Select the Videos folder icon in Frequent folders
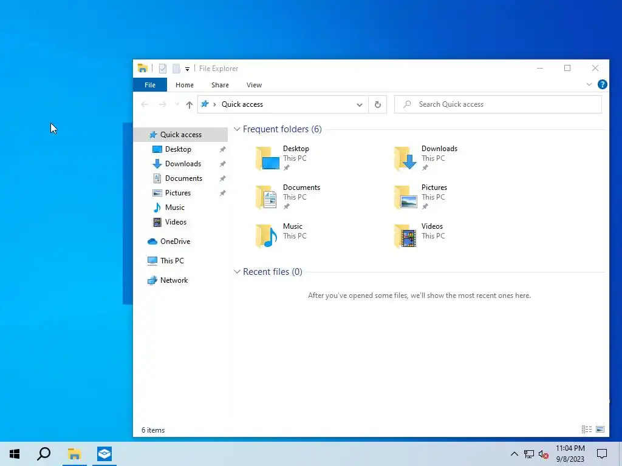The image size is (622, 466). tap(405, 236)
